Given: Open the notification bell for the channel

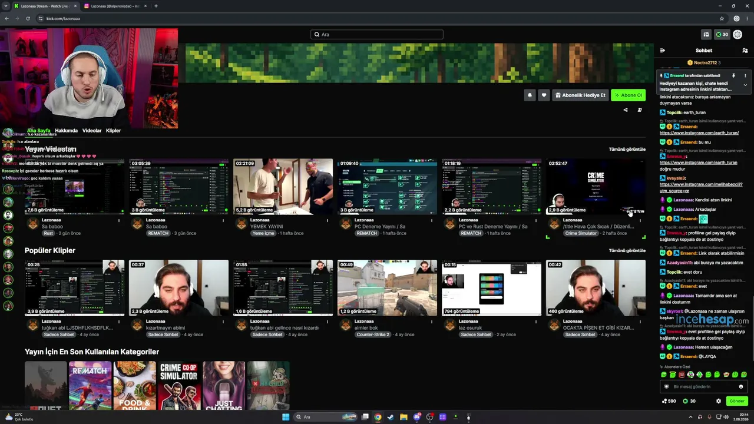Looking at the screenshot, I should pyautogui.click(x=530, y=95).
